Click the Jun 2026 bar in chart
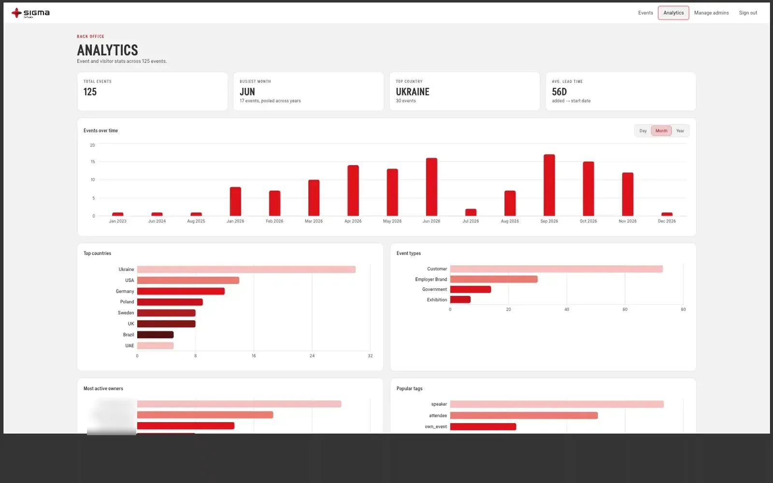Image resolution: width=773 pixels, height=483 pixels. point(431,187)
